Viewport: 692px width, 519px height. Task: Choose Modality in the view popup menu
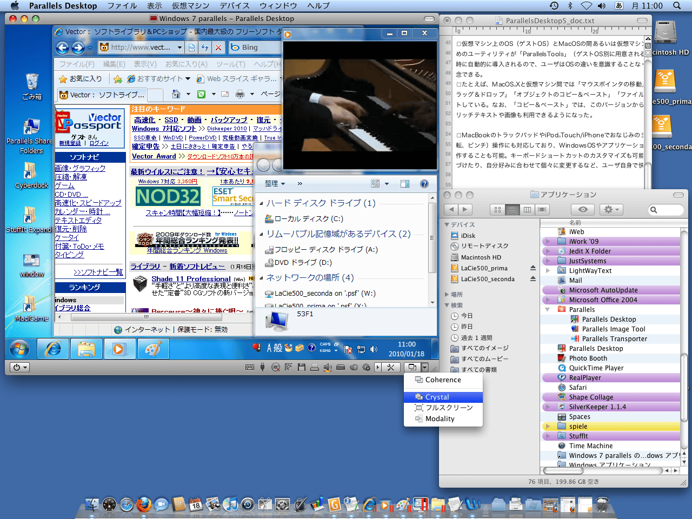click(443, 419)
